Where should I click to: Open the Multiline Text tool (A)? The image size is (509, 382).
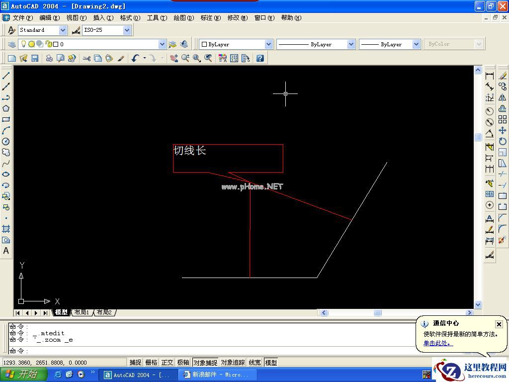coord(6,251)
